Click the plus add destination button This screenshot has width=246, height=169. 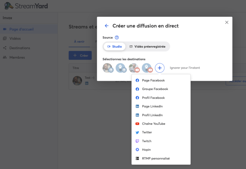pyautogui.click(x=160, y=68)
